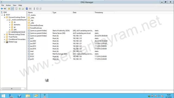The width and height of the screenshot is (174, 98).
Task: Open Server Manager from the taskbar
Action: point(11,96)
